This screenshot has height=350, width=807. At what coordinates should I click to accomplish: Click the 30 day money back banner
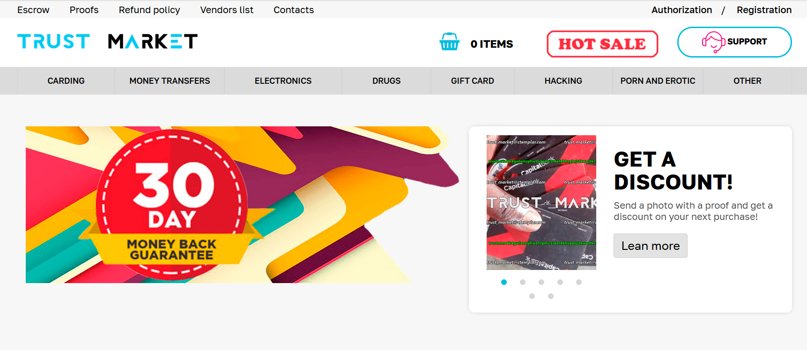242,204
